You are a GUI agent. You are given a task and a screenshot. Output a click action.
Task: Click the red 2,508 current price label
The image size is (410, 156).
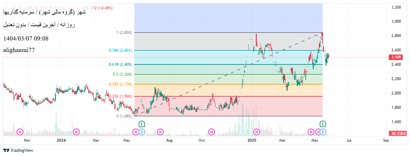click(398, 57)
